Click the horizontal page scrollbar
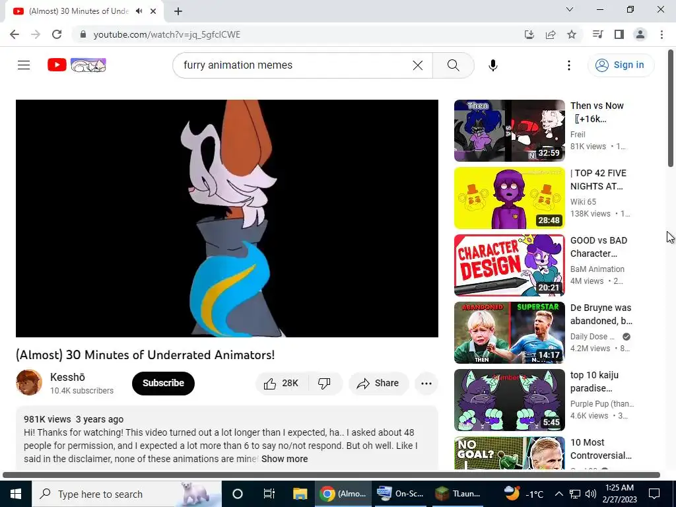The height and width of the screenshot is (507, 676). pyautogui.click(x=331, y=475)
